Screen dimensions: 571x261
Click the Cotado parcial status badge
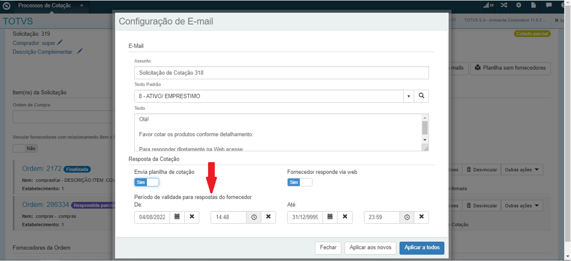(x=532, y=33)
